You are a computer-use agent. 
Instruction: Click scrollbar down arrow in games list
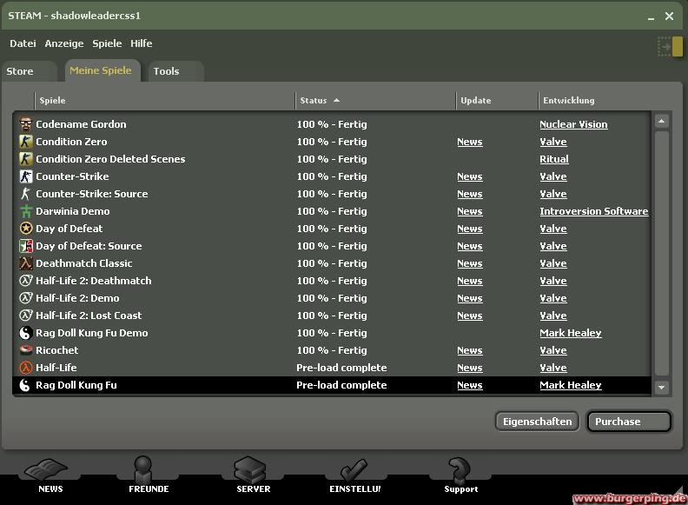(662, 388)
